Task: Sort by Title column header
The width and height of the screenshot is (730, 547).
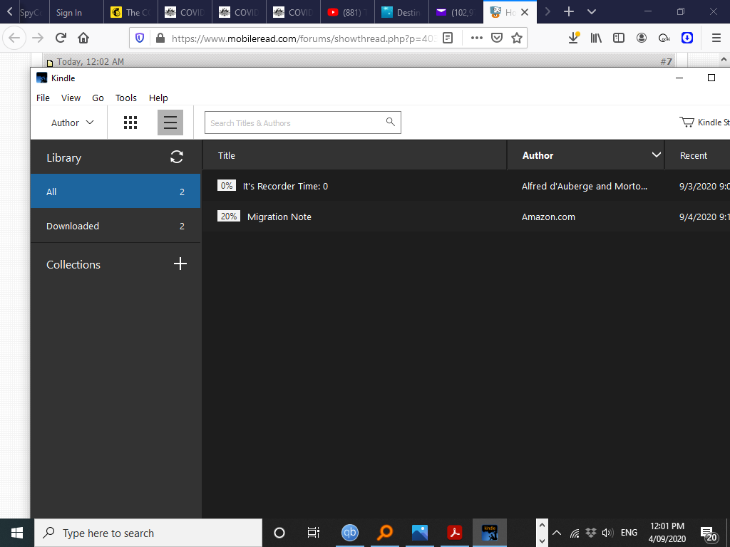Action: click(x=354, y=155)
